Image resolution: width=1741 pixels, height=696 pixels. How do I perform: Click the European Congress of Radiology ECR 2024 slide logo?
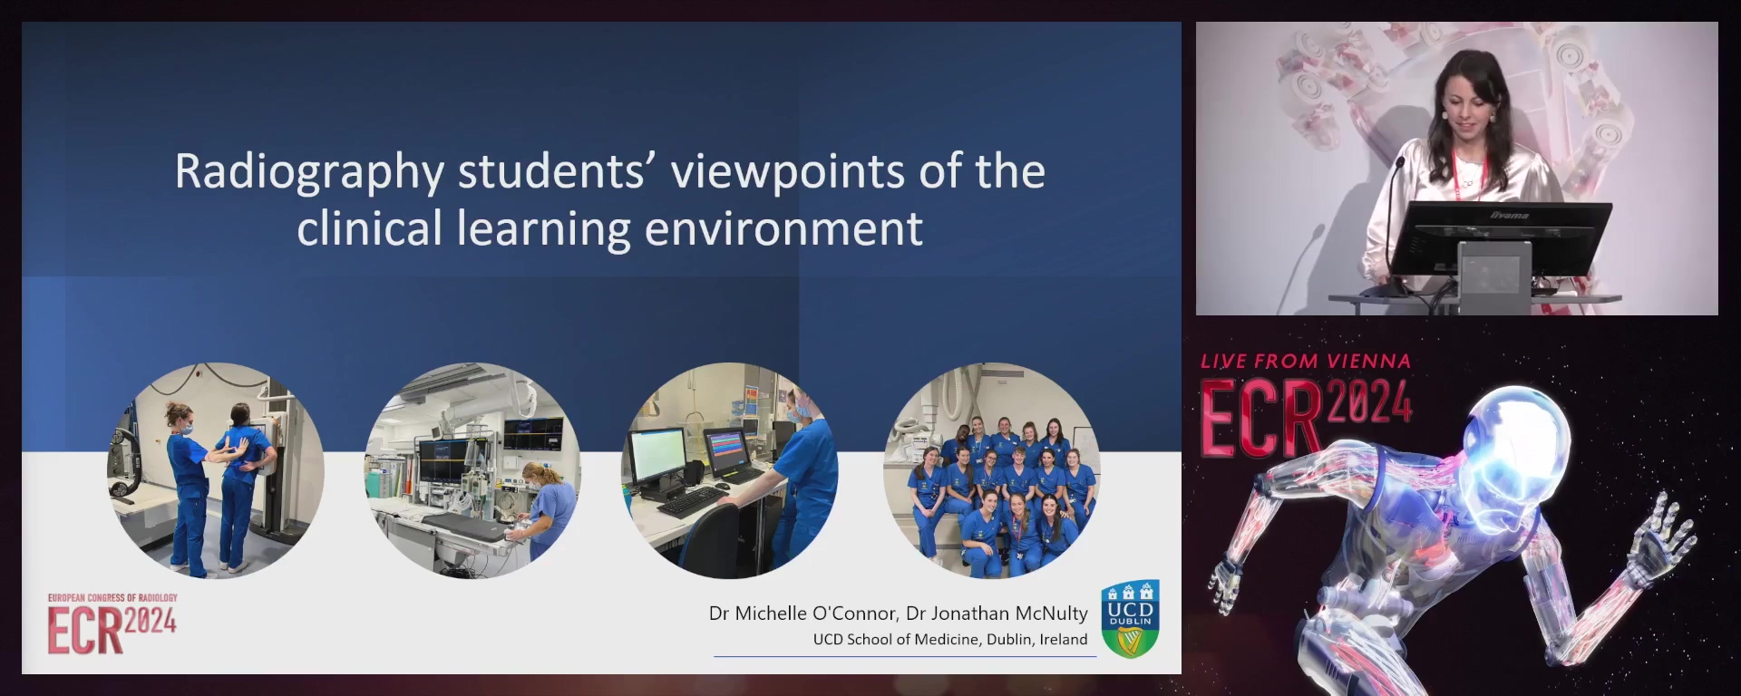pyautogui.click(x=112, y=623)
